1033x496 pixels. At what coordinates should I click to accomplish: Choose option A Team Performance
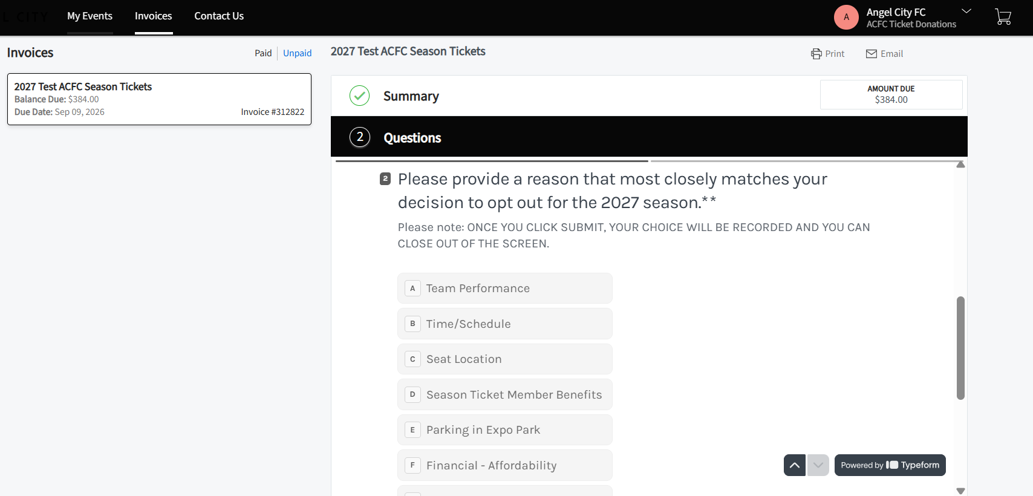tap(505, 289)
